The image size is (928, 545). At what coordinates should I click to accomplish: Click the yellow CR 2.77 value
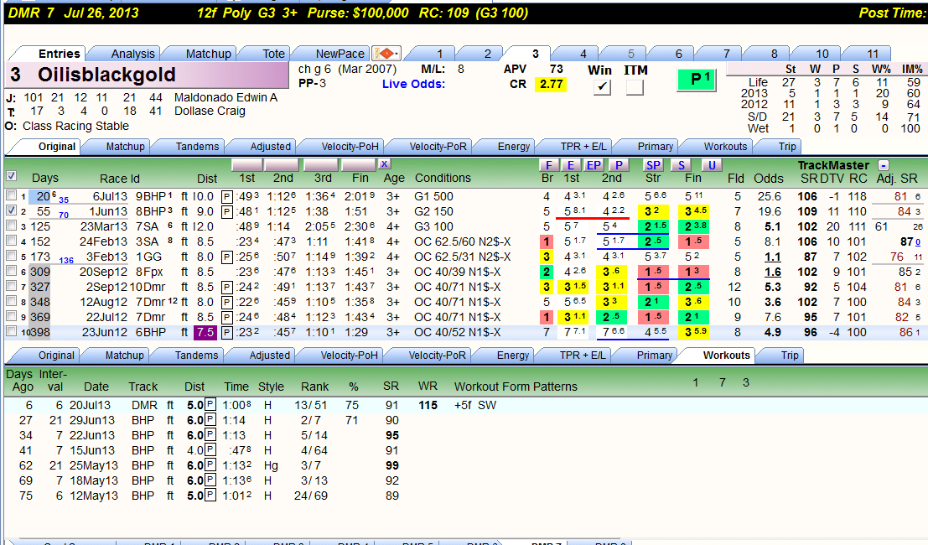(x=551, y=84)
